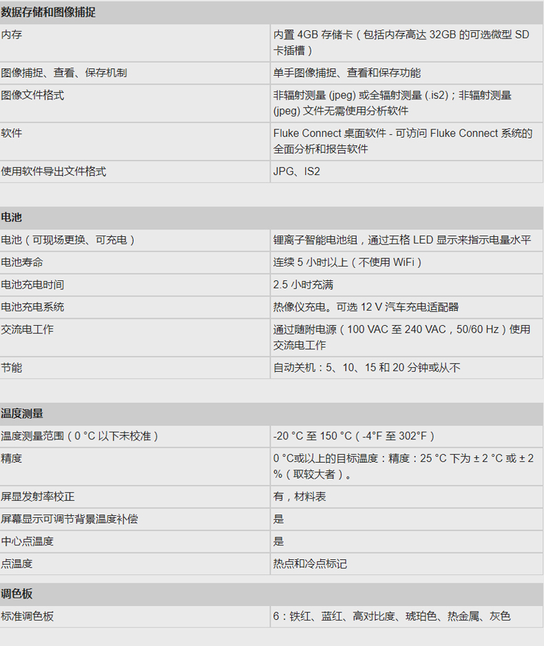Select the 热点和冷点标记 value cell
544x646 pixels.
click(310, 564)
